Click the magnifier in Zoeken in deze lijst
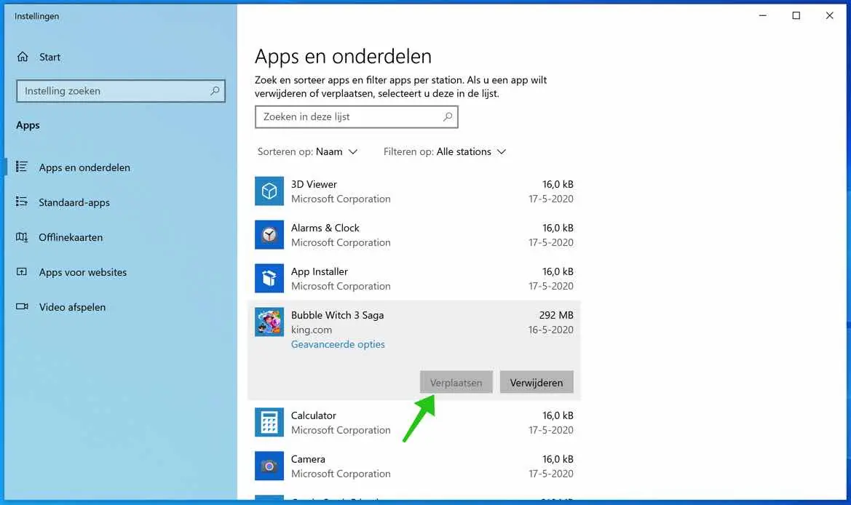851x505 pixels. (x=448, y=116)
